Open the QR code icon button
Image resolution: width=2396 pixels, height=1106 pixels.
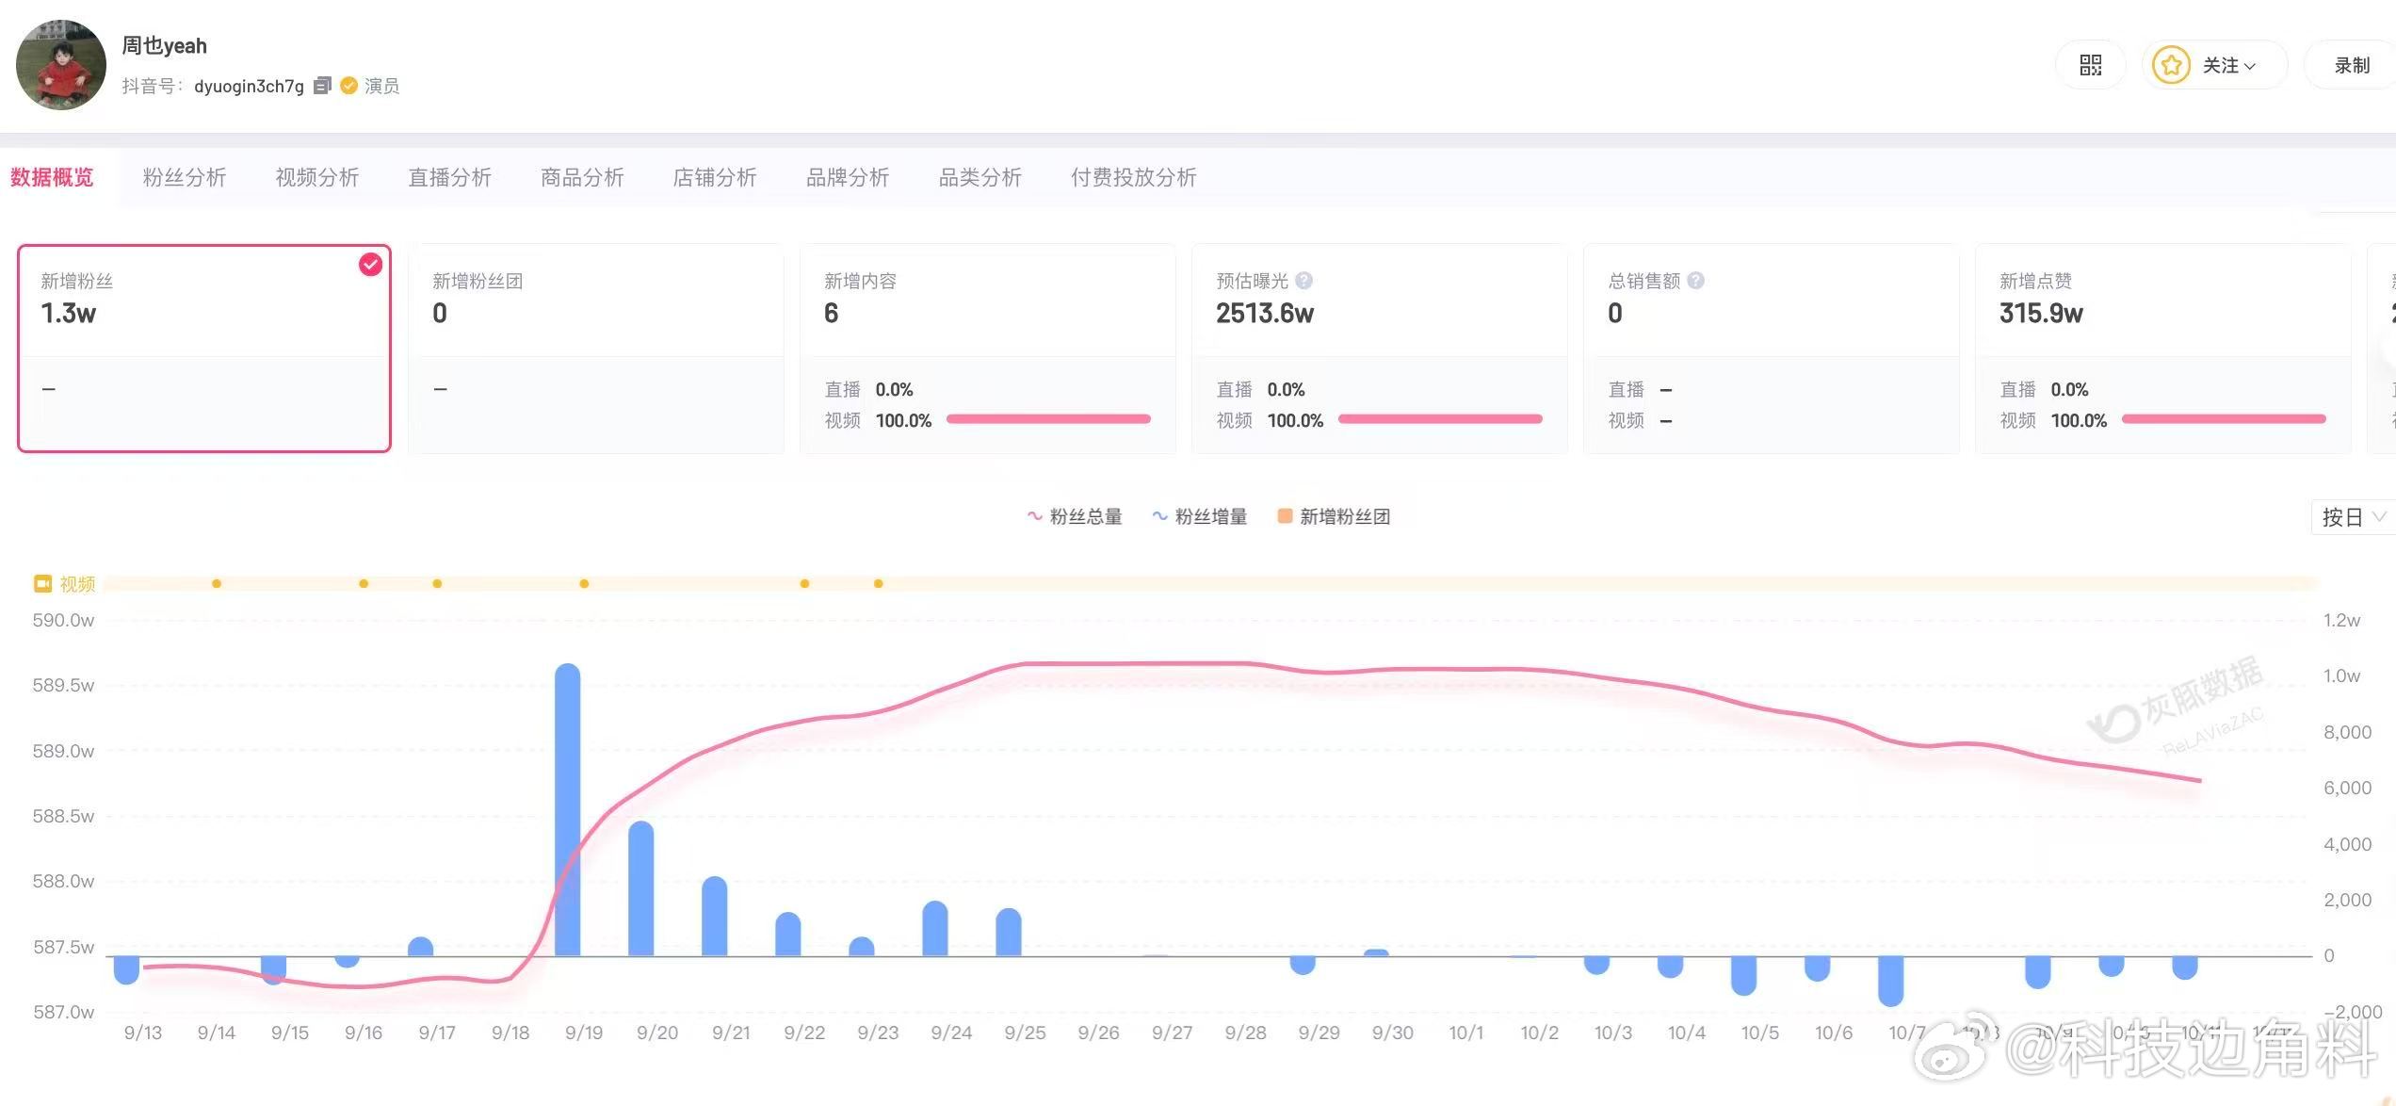(x=2090, y=65)
